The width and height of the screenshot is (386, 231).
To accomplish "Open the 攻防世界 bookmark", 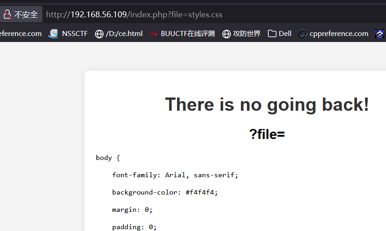I will pyautogui.click(x=241, y=34).
